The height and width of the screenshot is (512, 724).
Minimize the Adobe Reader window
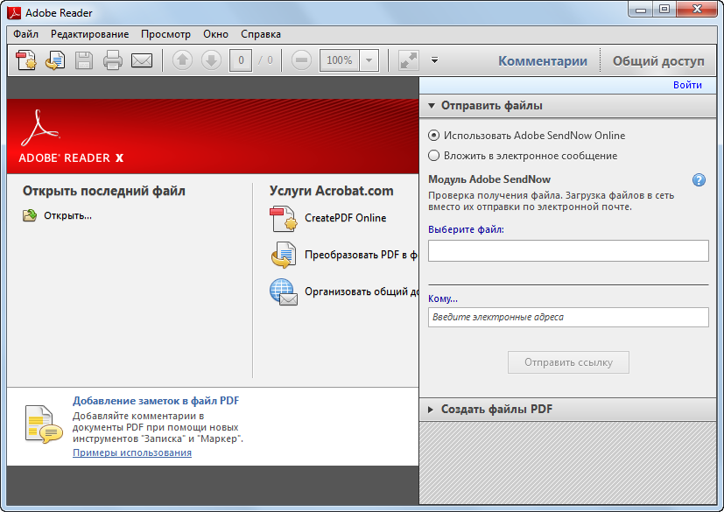coord(641,10)
